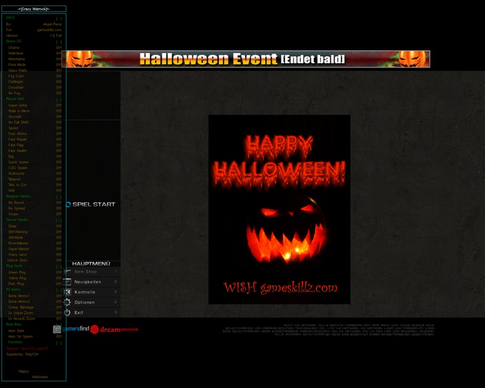The image size is (485, 388).
Task: Click the left pumpkin on Halloween banner
Action: tap(80, 59)
